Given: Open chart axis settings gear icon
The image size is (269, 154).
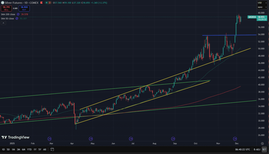Looking at the screenshot, I should point(262,143).
